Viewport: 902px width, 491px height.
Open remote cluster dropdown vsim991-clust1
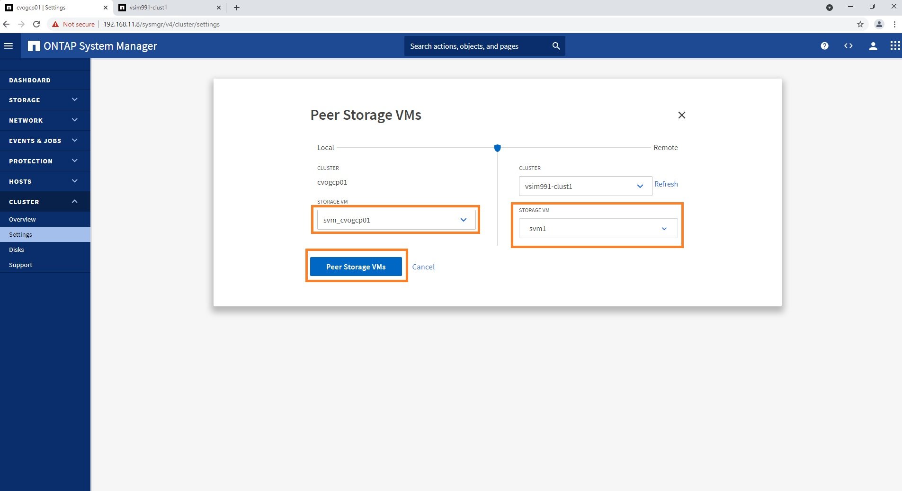click(x=585, y=186)
